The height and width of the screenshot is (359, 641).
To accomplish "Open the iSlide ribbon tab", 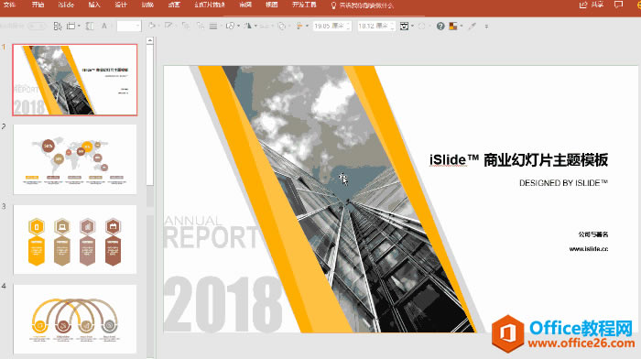I will [x=66, y=5].
